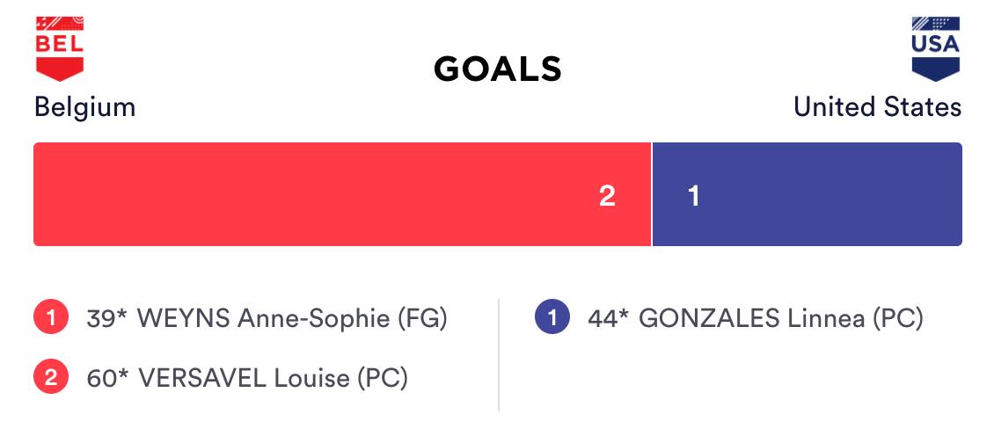Viewport: 994px width, 436px height.
Task: Select the red number 2 goal badge
Action: [x=52, y=379]
